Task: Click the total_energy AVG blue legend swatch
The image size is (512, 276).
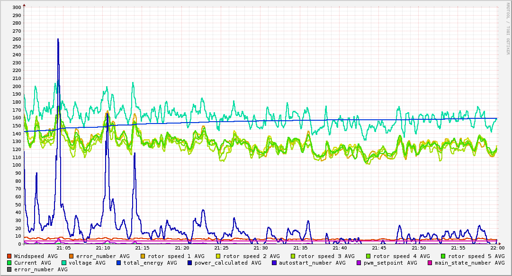Action: (119, 263)
